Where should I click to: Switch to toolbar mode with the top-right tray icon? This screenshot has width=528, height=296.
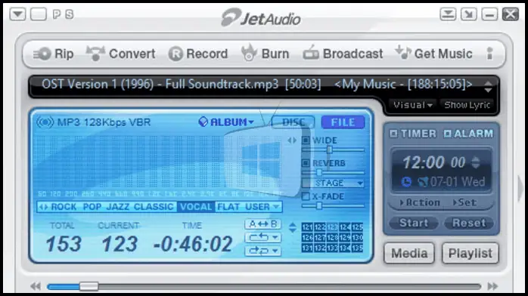point(448,14)
